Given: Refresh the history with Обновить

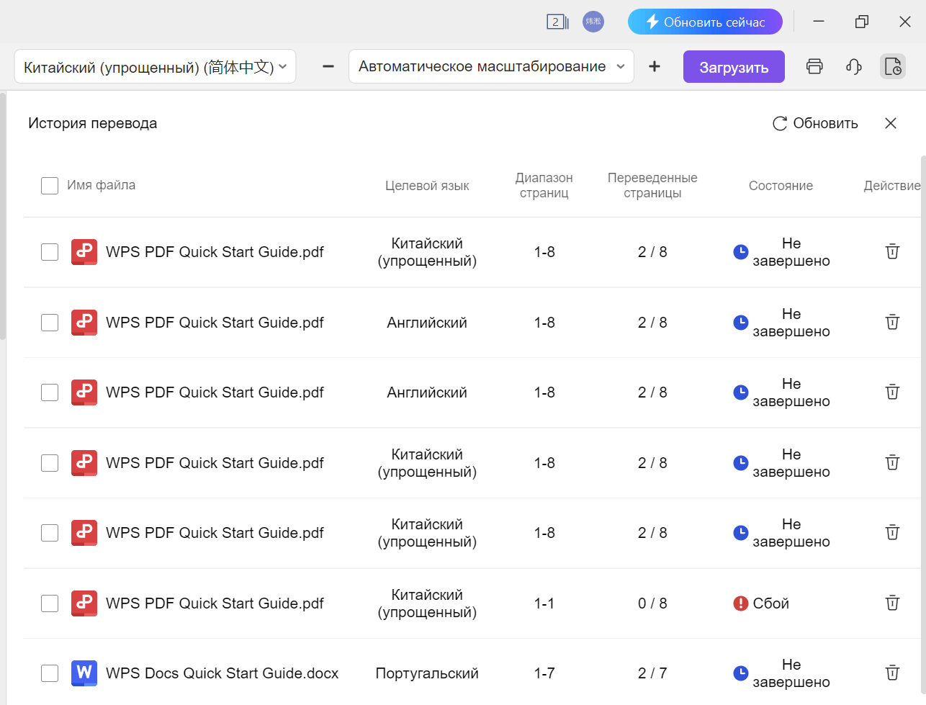Looking at the screenshot, I should (814, 123).
